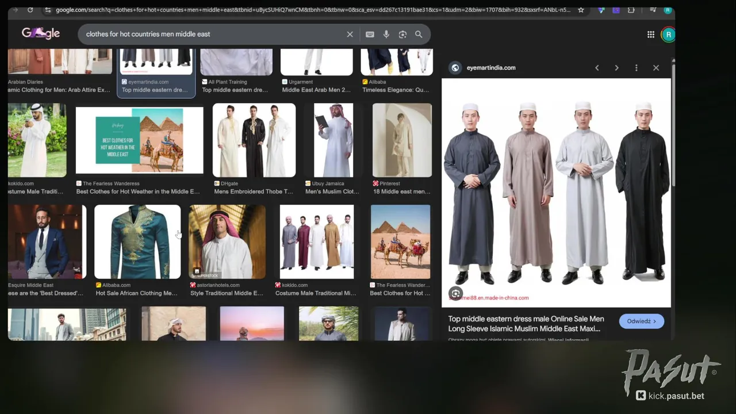Start voice search with the microphone
This screenshot has height=414, width=736.
(x=386, y=34)
